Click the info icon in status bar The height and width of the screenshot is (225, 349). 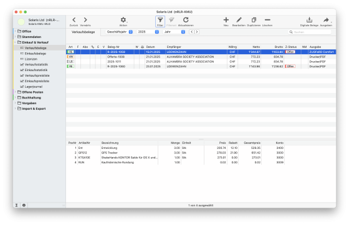click(x=24, y=205)
